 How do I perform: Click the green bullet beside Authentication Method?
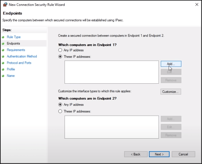click(3, 57)
